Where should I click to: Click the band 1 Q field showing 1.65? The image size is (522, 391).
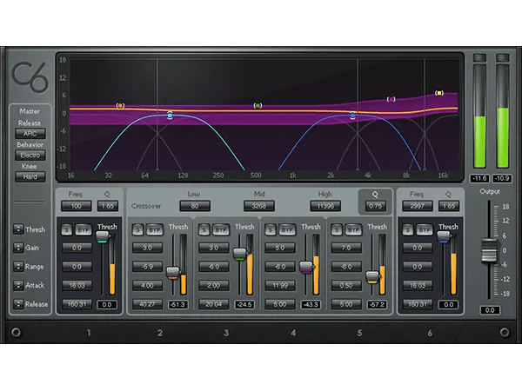(108, 206)
